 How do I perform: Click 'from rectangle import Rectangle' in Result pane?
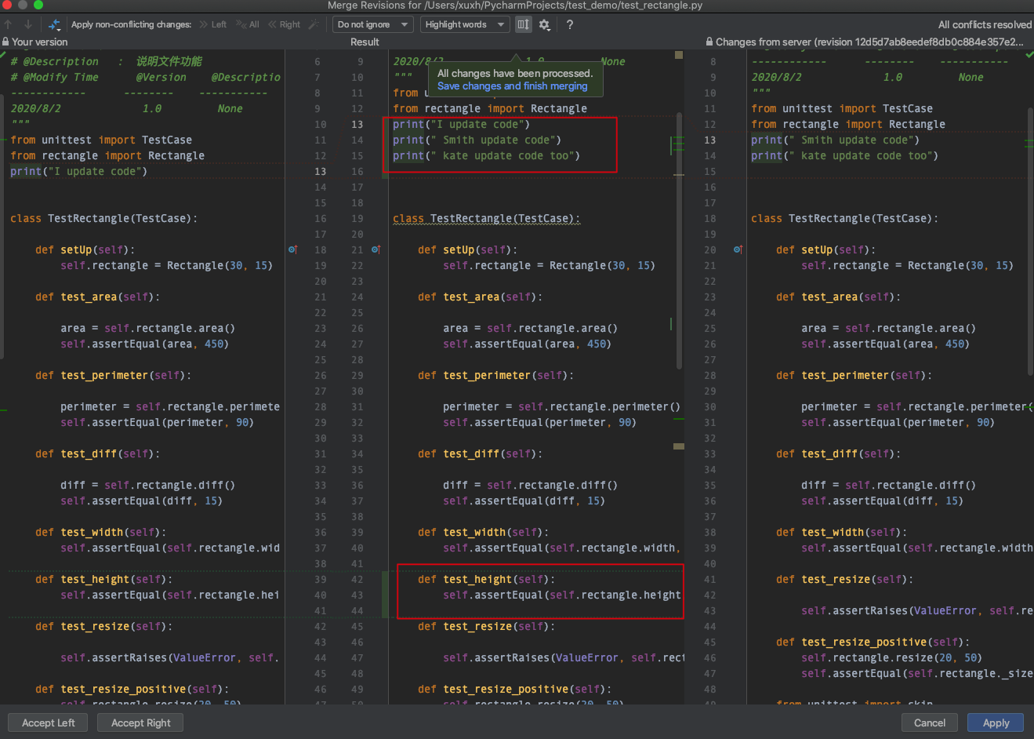pyautogui.click(x=490, y=108)
